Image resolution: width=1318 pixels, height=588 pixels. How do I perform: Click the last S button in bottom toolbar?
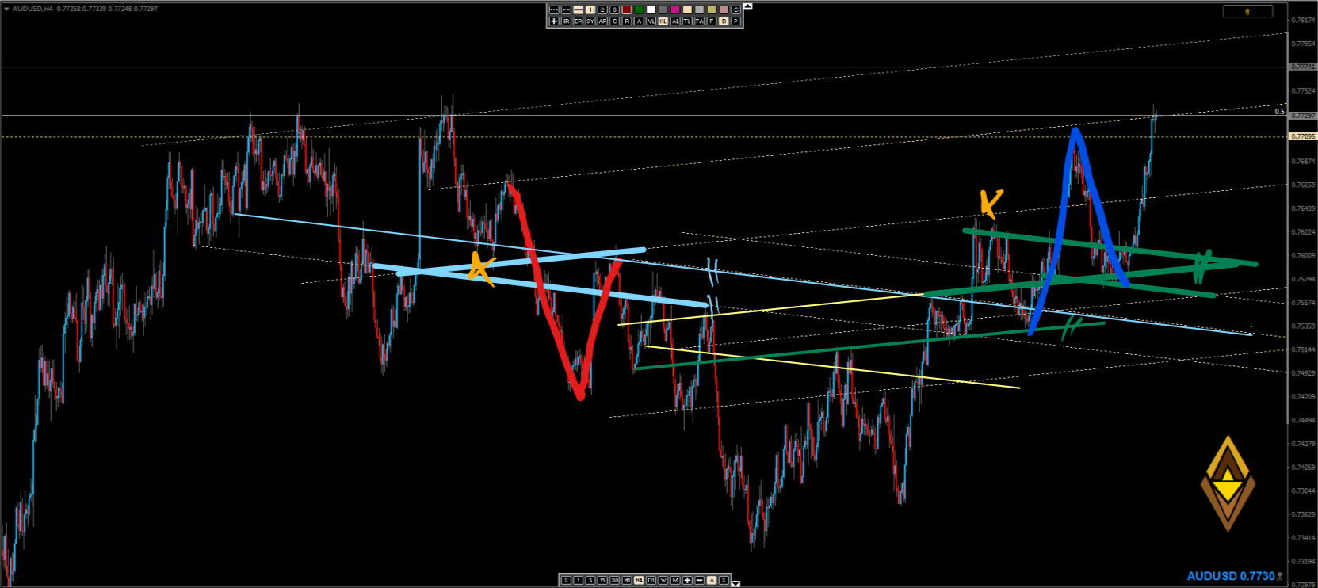pyautogui.click(x=724, y=581)
